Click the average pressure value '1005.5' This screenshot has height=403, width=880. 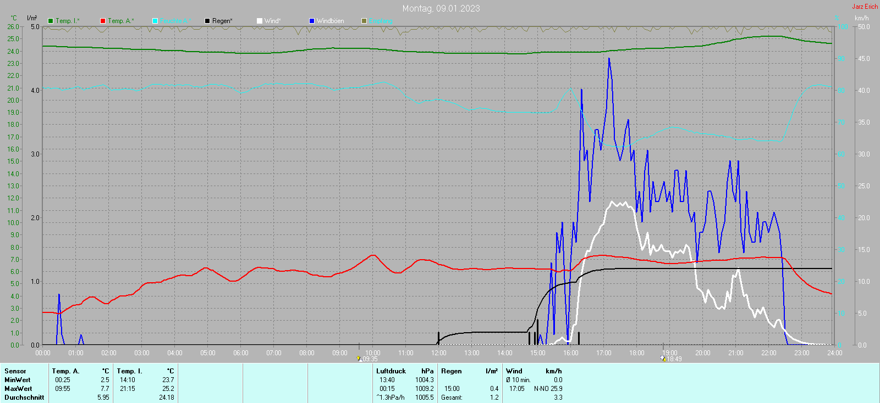click(x=425, y=398)
